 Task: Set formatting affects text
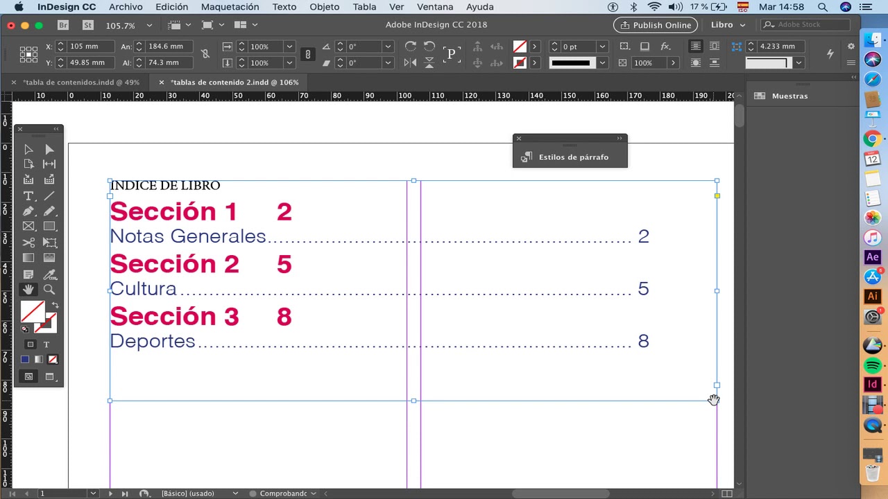46,344
